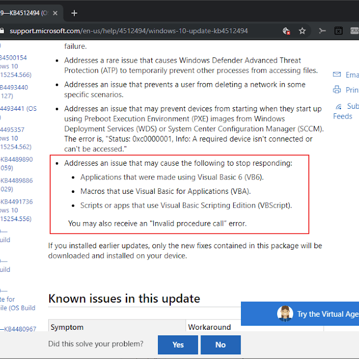Click the RSS Subscribe feed icon
This screenshot has height=359, width=359.
(338, 107)
